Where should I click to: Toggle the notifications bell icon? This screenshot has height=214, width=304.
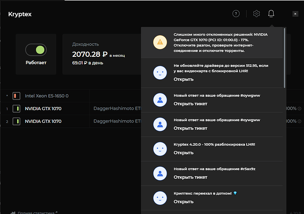tap(271, 14)
